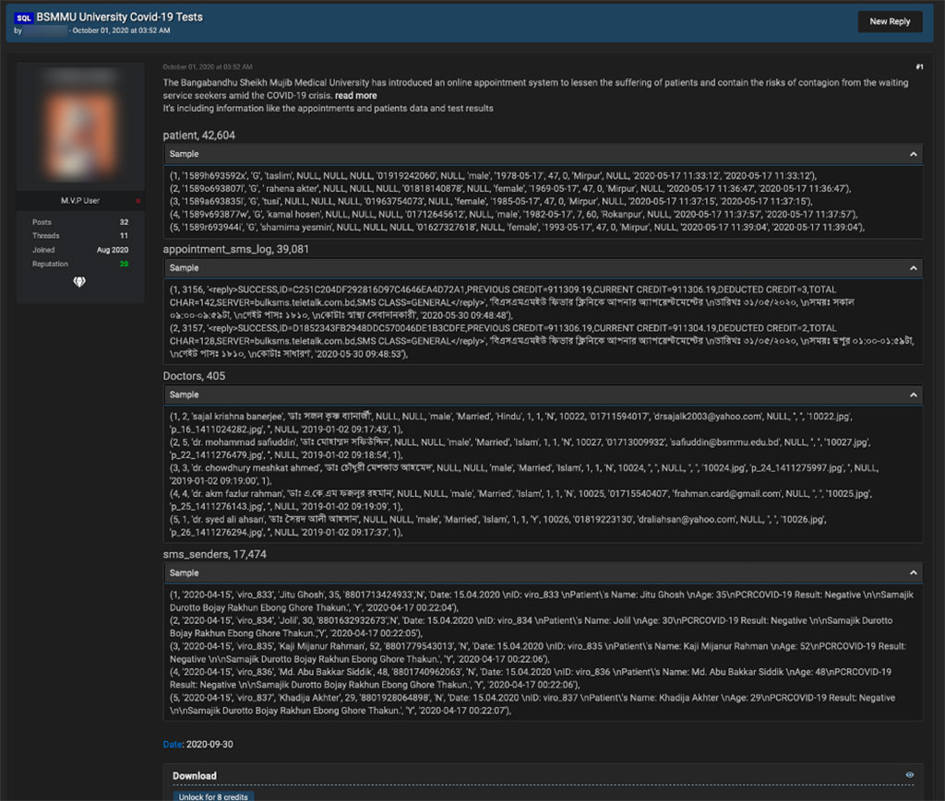945x801 pixels.
Task: Click the red offline status dot
Action: 138,201
